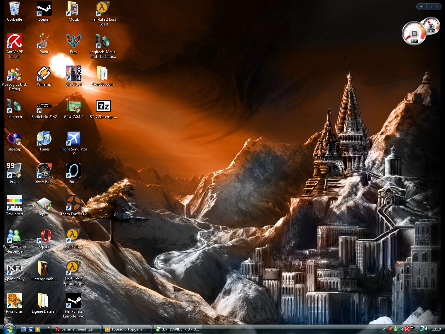Screen dimensions: 445x334
Task: Open the Corbeille recycle bin icon
Action: point(15,11)
